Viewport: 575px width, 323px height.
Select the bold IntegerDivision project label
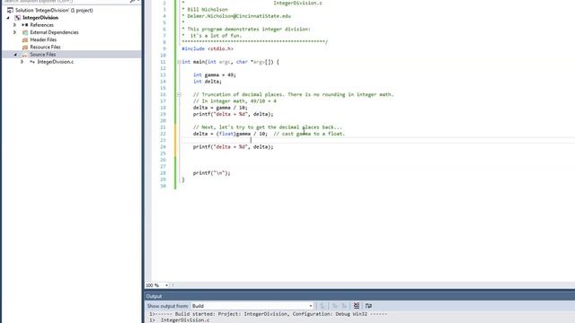click(40, 18)
